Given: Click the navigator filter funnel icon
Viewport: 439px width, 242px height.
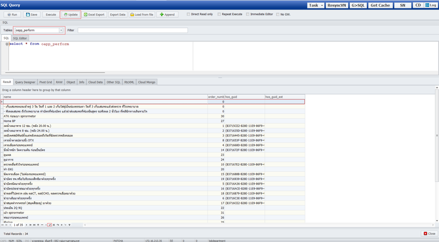Looking at the screenshot, I should point(70,225).
